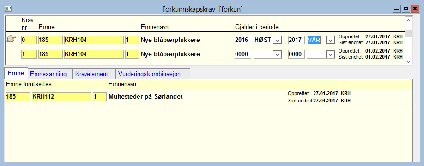This screenshot has width=424, height=166.
Task: Click the pointing hand row indicator
Action: [x=11, y=39]
